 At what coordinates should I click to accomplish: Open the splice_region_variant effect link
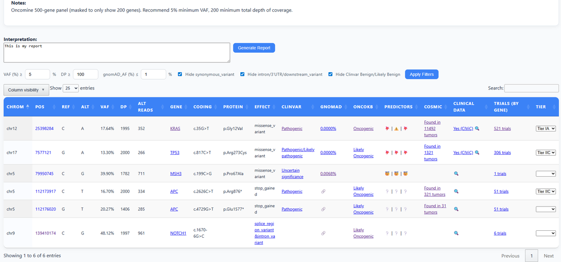pos(264,233)
